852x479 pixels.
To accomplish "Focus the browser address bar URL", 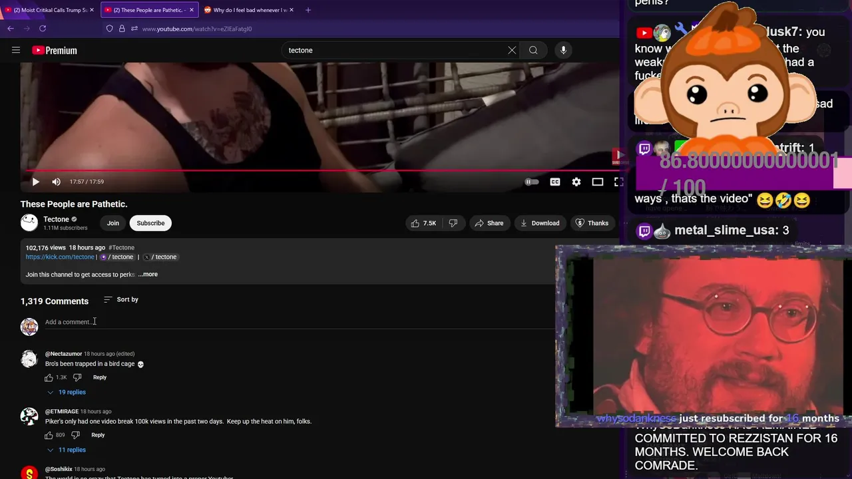I will tap(197, 29).
